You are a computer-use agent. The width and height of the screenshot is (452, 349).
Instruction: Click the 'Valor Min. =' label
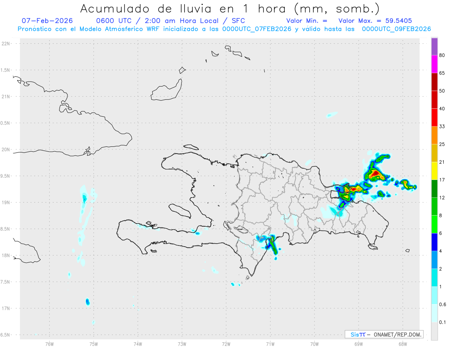click(307, 21)
